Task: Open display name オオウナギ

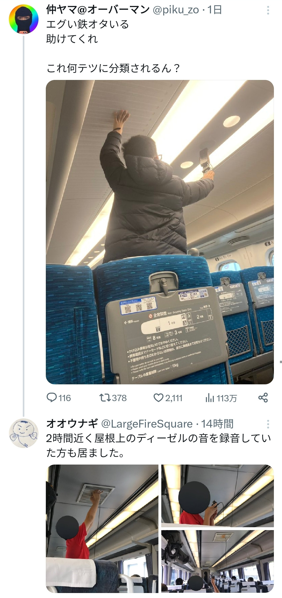Action: click(72, 424)
